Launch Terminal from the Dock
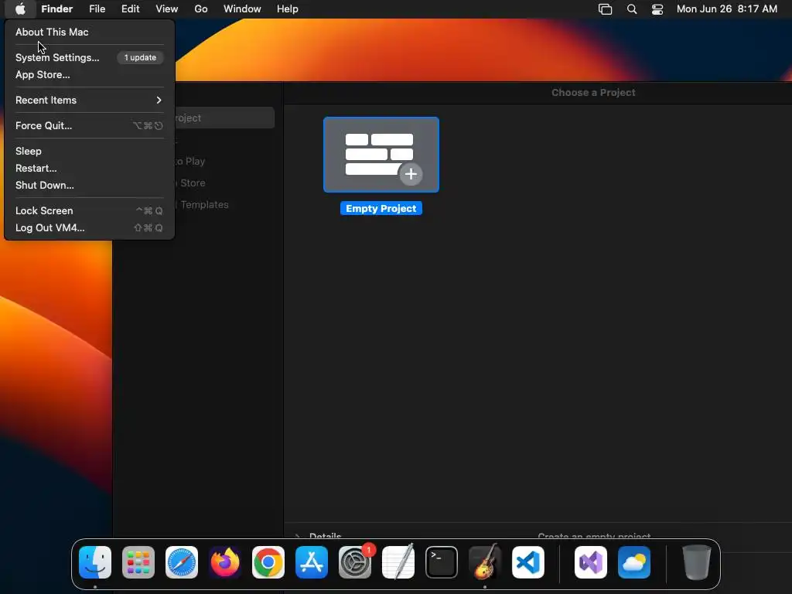Viewport: 792px width, 594px height. point(442,562)
